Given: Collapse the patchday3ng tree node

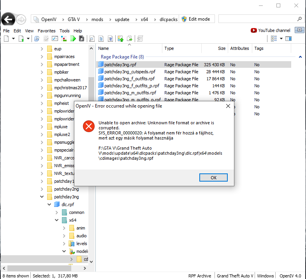Looking at the screenshot, I should pyautogui.click(x=42, y=196).
